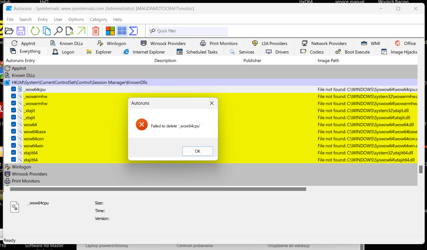
Task: Open the Options menu
Action: click(76, 19)
